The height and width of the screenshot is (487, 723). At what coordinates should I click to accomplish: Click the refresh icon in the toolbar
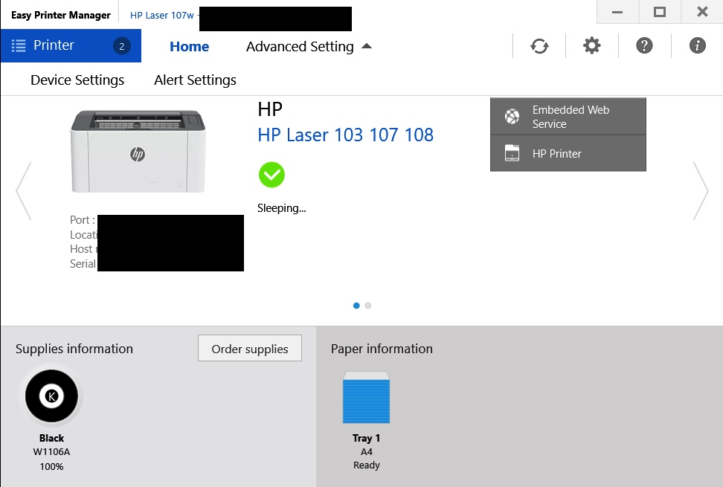(539, 46)
